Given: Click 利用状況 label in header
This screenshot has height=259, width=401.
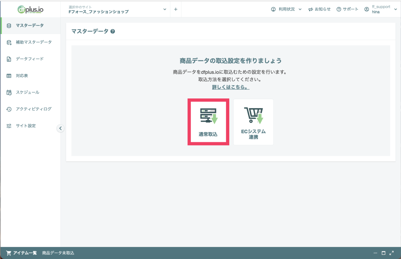Looking at the screenshot, I should (x=287, y=9).
